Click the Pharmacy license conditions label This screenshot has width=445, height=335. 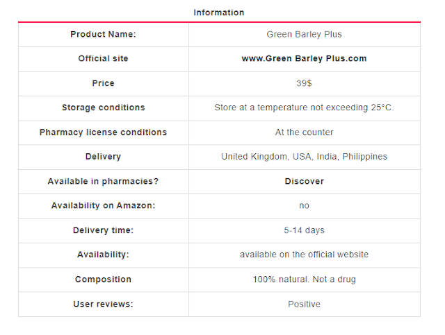(x=104, y=132)
